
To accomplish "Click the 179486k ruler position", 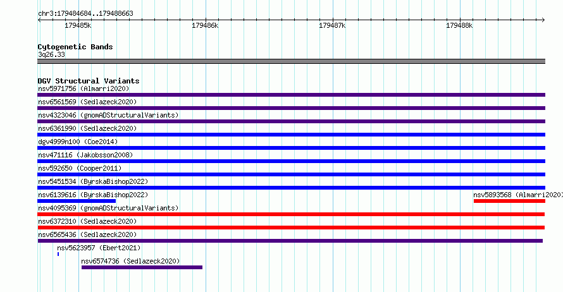I will click(x=205, y=25).
